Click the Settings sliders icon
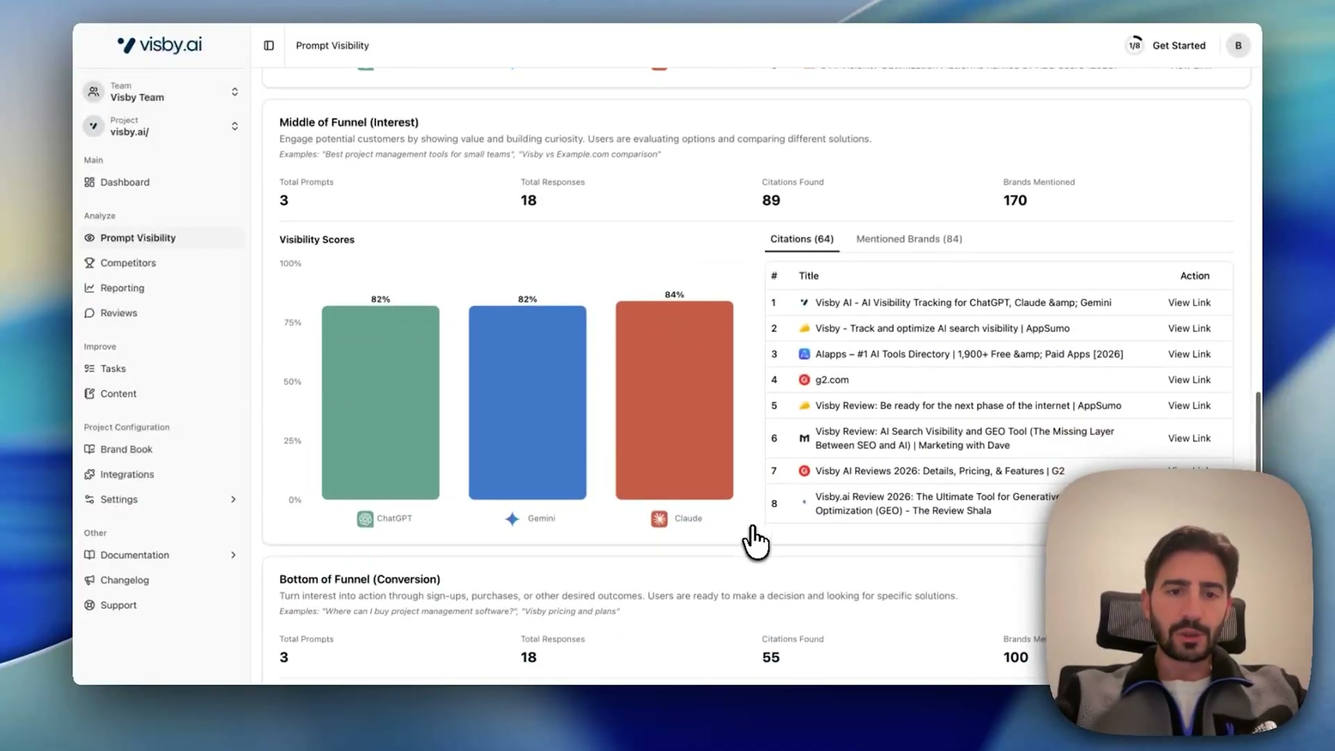 coord(89,499)
